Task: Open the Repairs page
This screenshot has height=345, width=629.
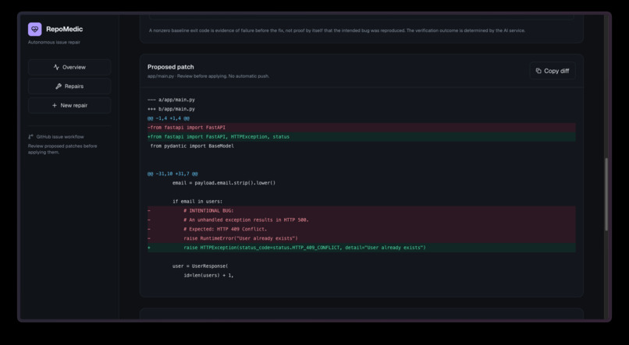Action: pos(69,86)
